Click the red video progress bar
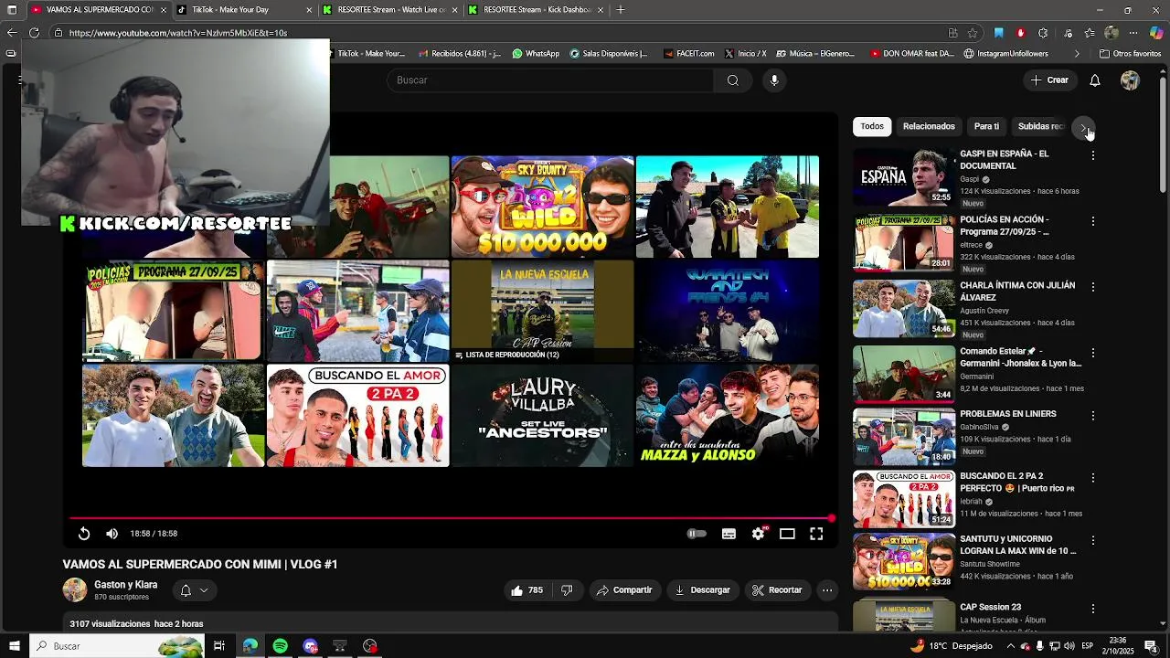This screenshot has height=658, width=1170. click(451, 518)
